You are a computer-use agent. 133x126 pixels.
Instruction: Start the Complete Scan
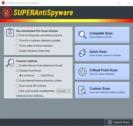point(102,35)
